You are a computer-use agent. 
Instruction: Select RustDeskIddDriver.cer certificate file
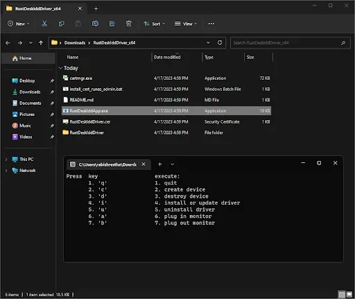[166, 121]
